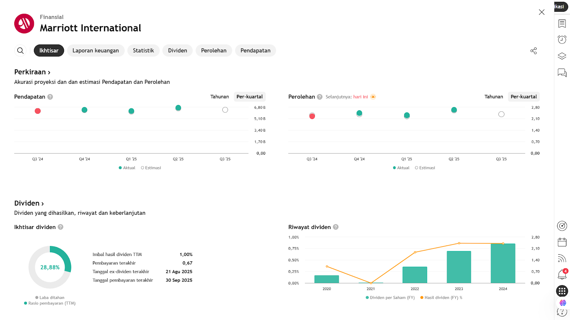Close the Finansial panel
Viewport: 570px width, 320px height.
[x=541, y=12]
